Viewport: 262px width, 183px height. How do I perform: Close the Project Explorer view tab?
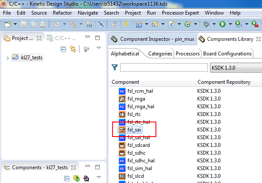(39, 38)
